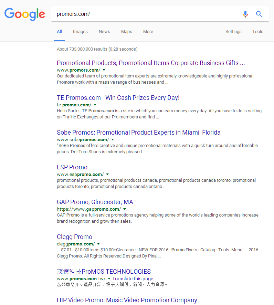The height and width of the screenshot is (305, 274).
Task: Open the Sobe Promos Miami Florida result
Action: (139, 133)
